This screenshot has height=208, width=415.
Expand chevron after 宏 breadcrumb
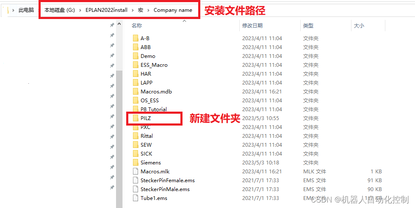[x=148, y=10]
